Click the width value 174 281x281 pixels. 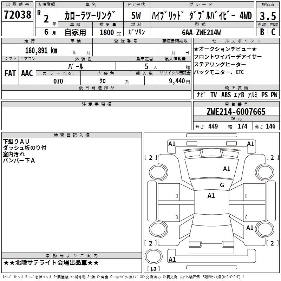[242, 126]
